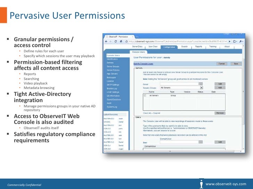The width and height of the screenshot is (253, 189).
Task: Open the Training tab
Action: (213, 47)
